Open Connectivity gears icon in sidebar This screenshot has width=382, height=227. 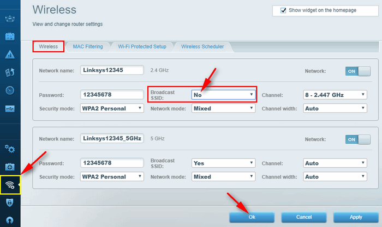pyautogui.click(x=10, y=149)
